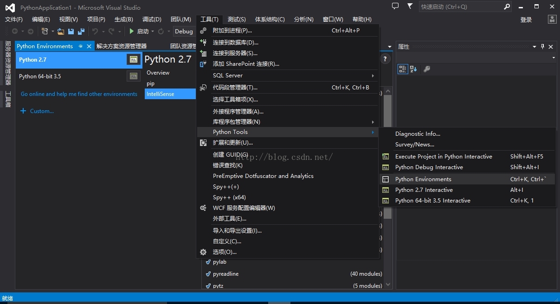This screenshot has width=560, height=304.
Task: Toggle the pylab checkmark
Action: [x=208, y=262]
